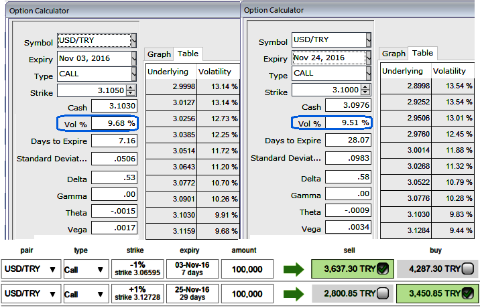Screen dimensions: 480x308
Task: Click the green arrow in the second order row
Action: 294,293
